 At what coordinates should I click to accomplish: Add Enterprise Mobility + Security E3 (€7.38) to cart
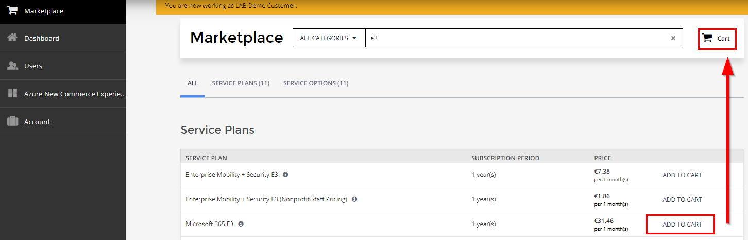tap(682, 175)
